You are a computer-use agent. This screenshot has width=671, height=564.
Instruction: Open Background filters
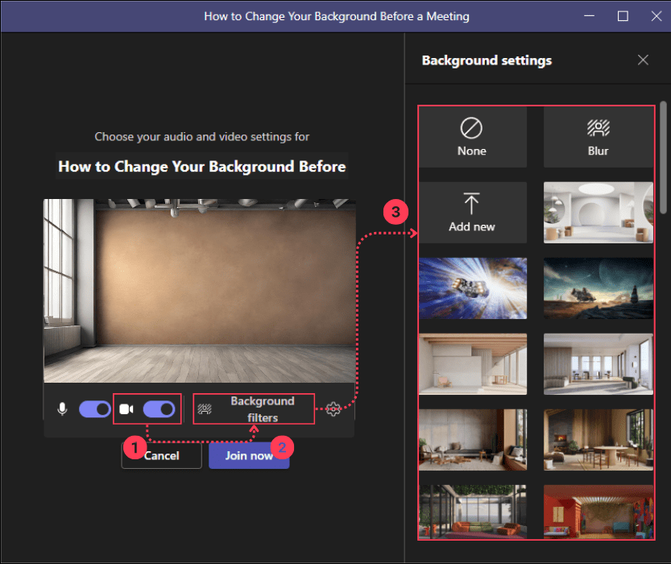pos(255,409)
